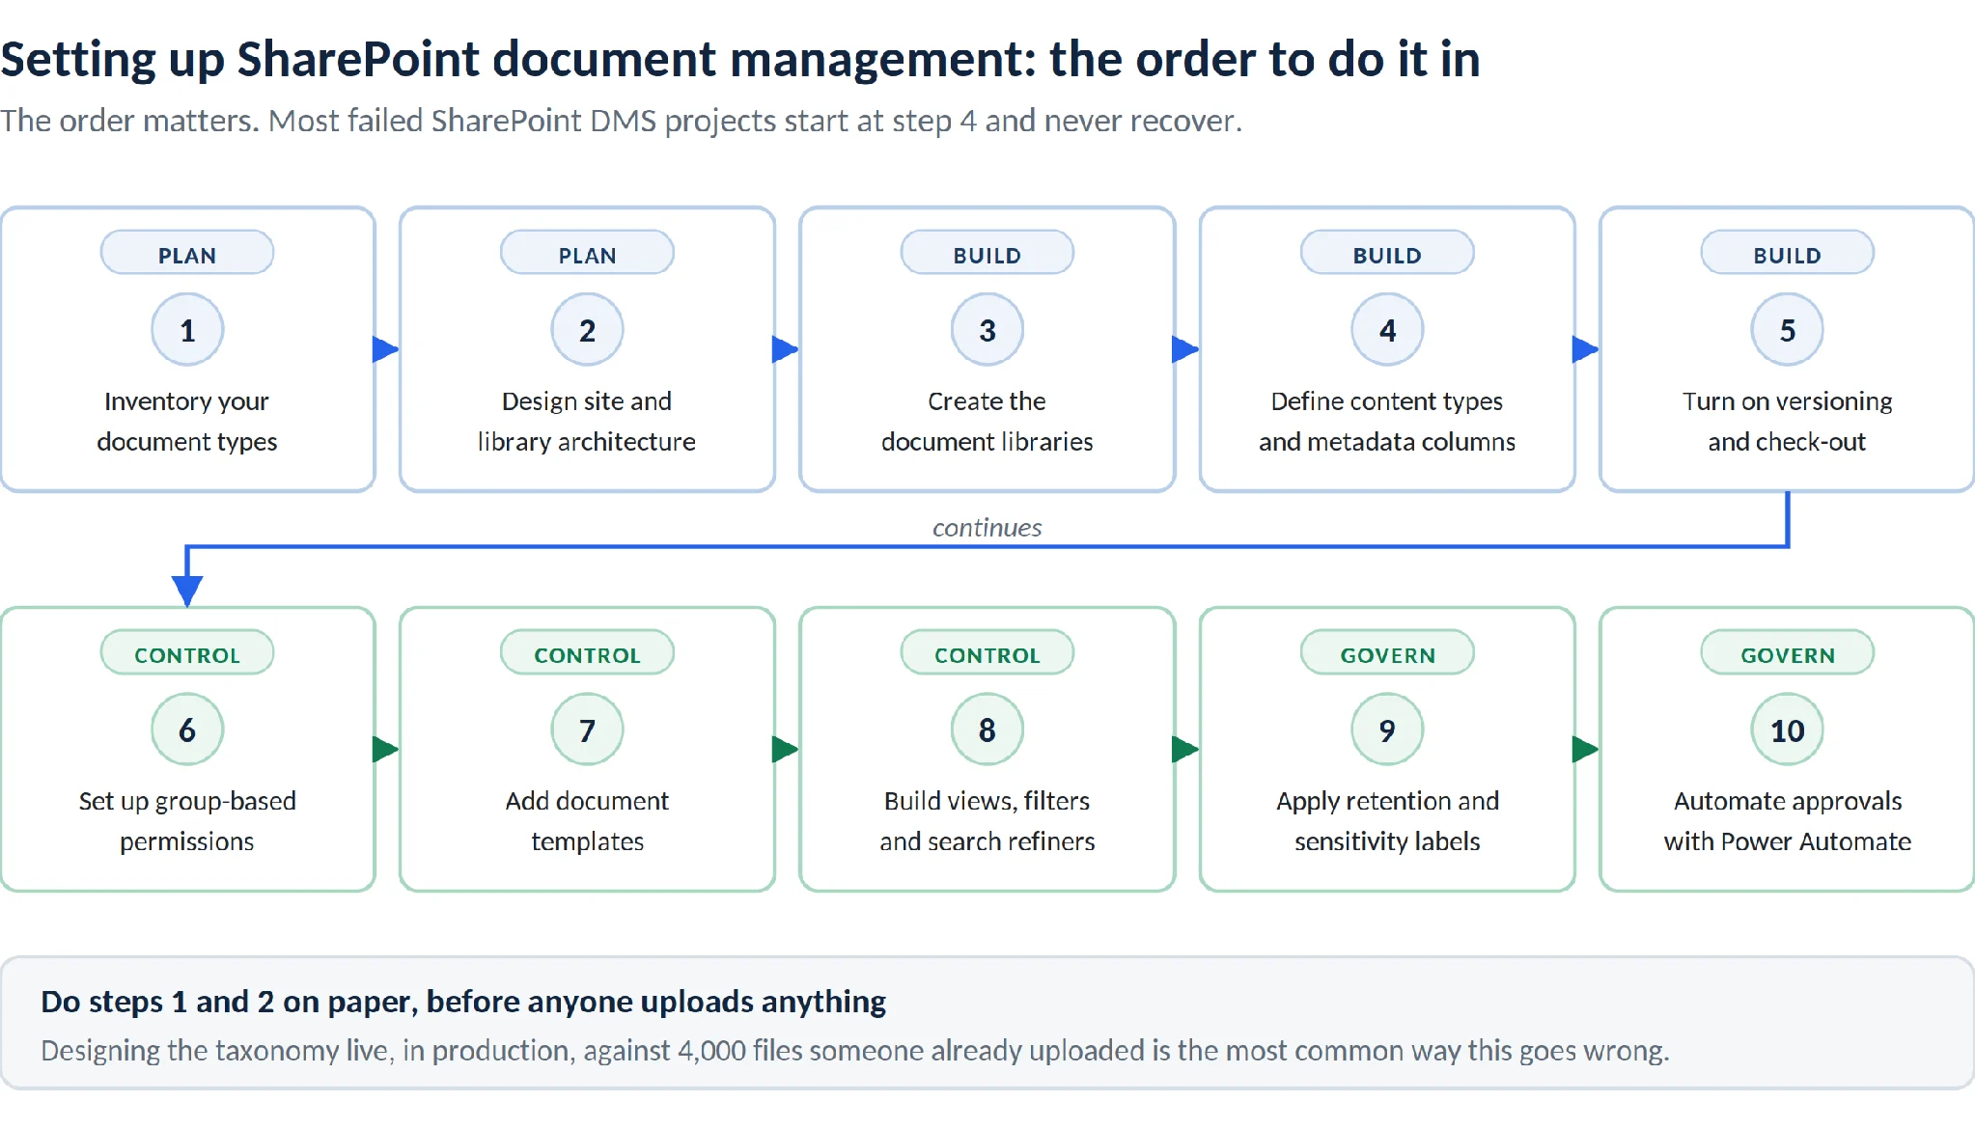Select 'Turn on versioning and check-out' text

click(1788, 422)
